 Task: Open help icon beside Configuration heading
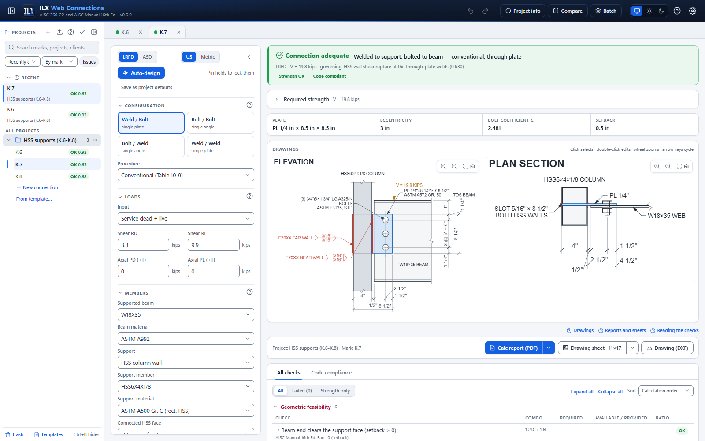[x=249, y=105]
